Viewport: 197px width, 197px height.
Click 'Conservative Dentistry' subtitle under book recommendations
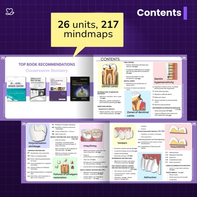[47, 70]
